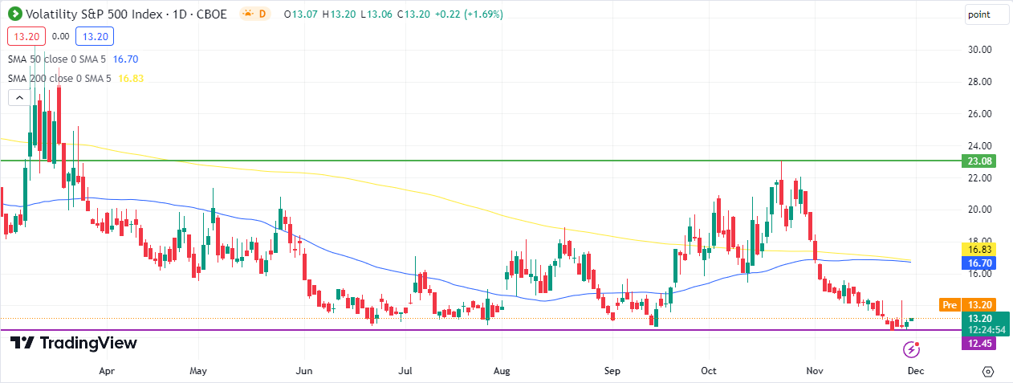
Task: Click the Jun label on the time axis
Action: coord(304,372)
